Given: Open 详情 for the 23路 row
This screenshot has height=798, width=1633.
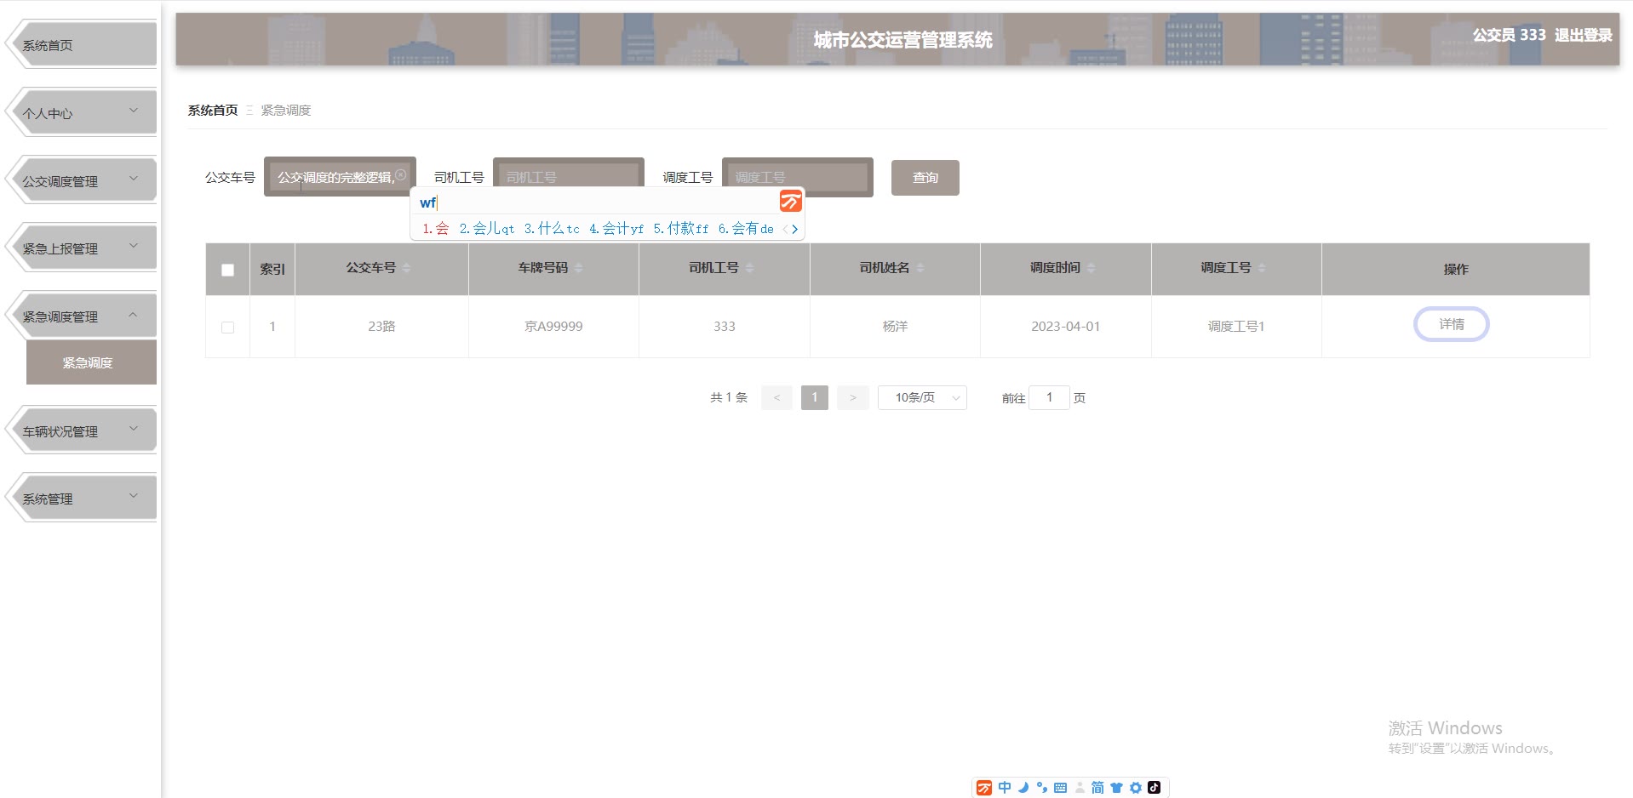Looking at the screenshot, I should pyautogui.click(x=1452, y=324).
